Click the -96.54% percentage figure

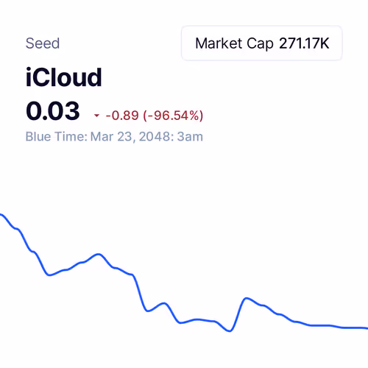tap(174, 116)
